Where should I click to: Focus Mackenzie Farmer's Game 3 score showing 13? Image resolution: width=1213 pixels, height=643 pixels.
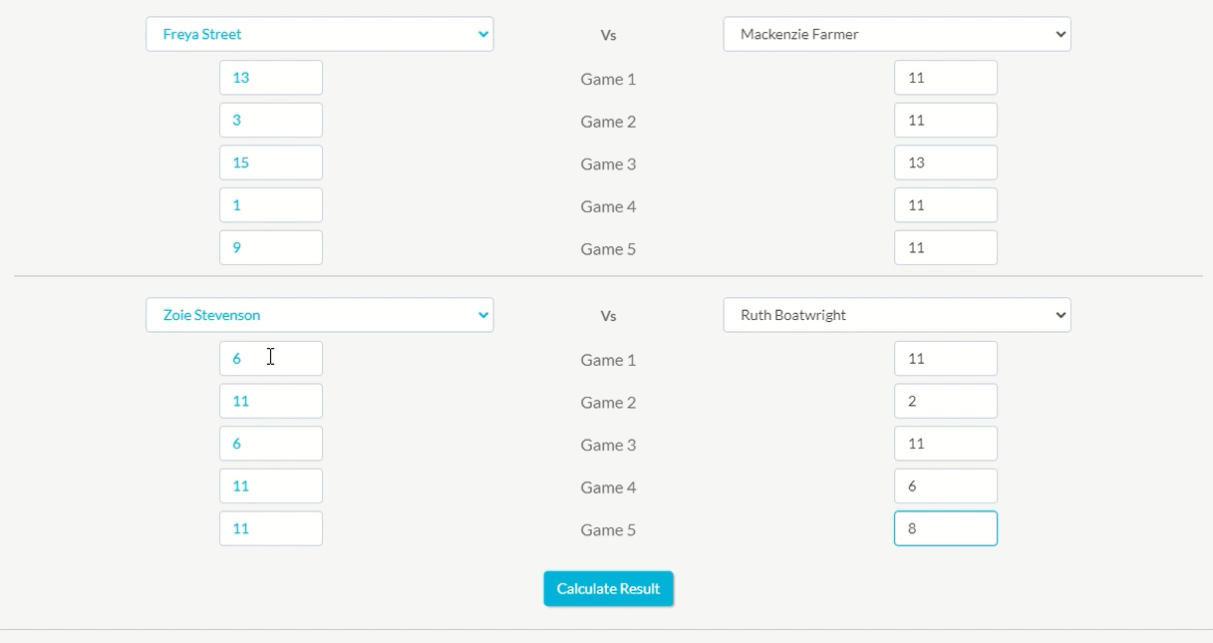pyautogui.click(x=946, y=162)
